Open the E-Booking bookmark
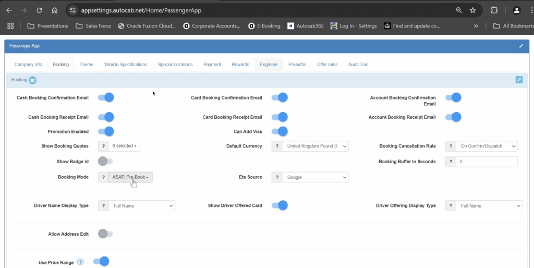 pyautogui.click(x=264, y=26)
